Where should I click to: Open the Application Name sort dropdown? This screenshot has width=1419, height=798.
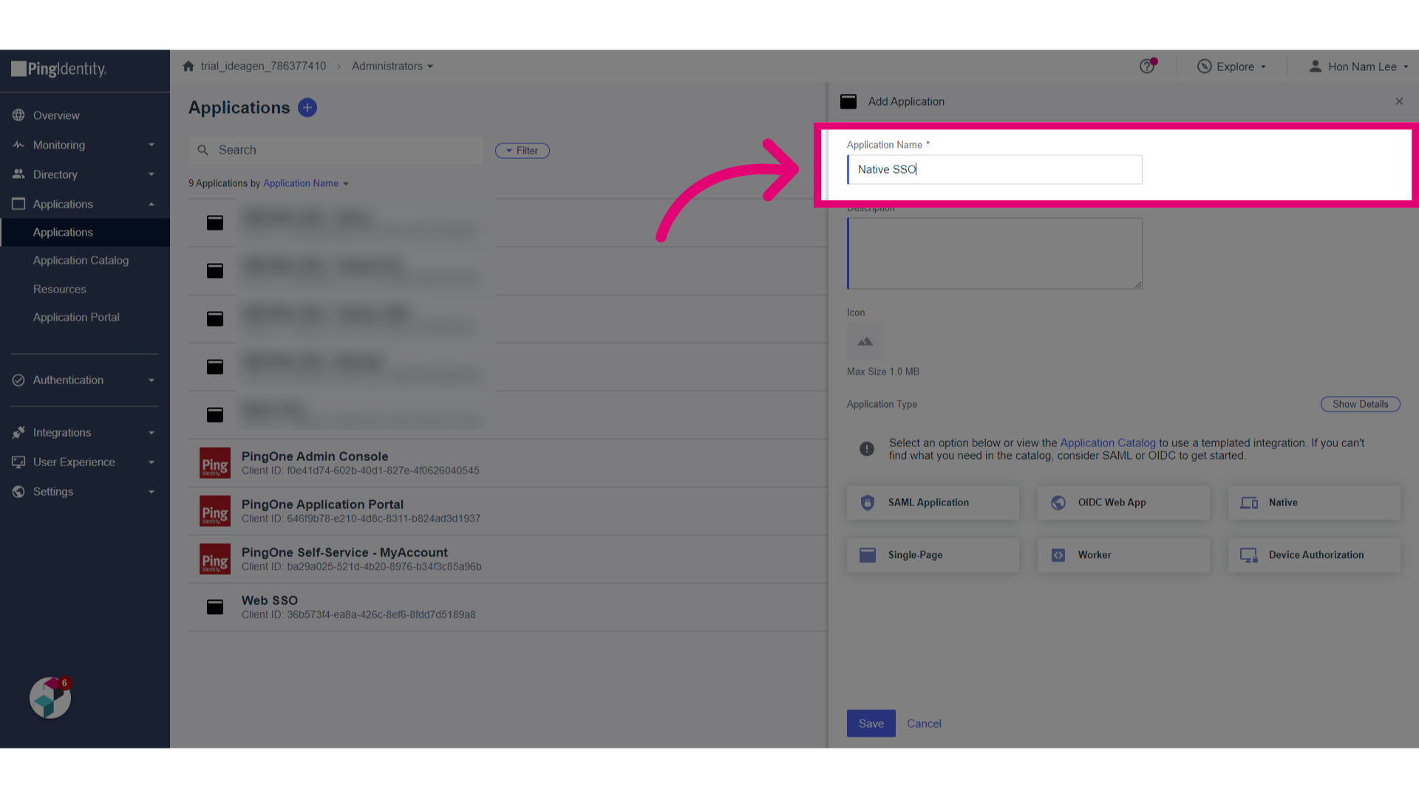click(x=306, y=183)
